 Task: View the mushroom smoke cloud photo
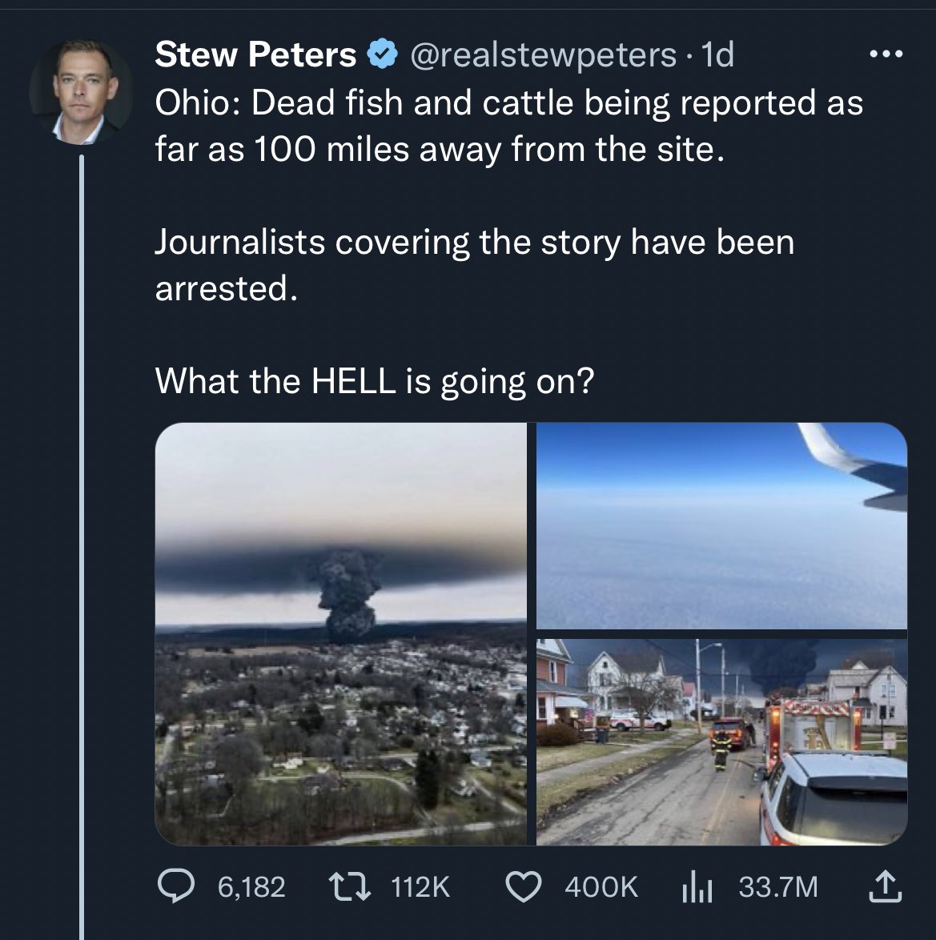(340, 633)
